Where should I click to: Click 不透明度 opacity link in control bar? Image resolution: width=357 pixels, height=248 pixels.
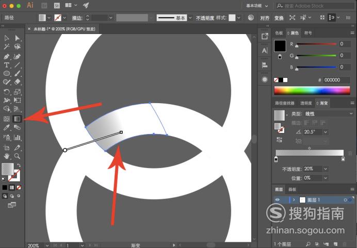205,18
